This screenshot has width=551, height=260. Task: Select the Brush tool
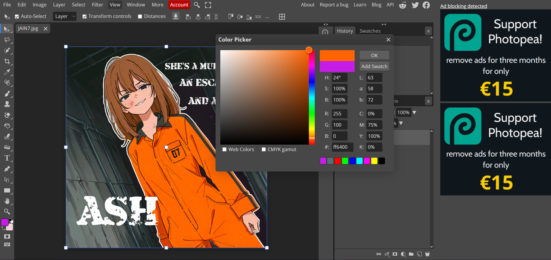click(x=7, y=93)
